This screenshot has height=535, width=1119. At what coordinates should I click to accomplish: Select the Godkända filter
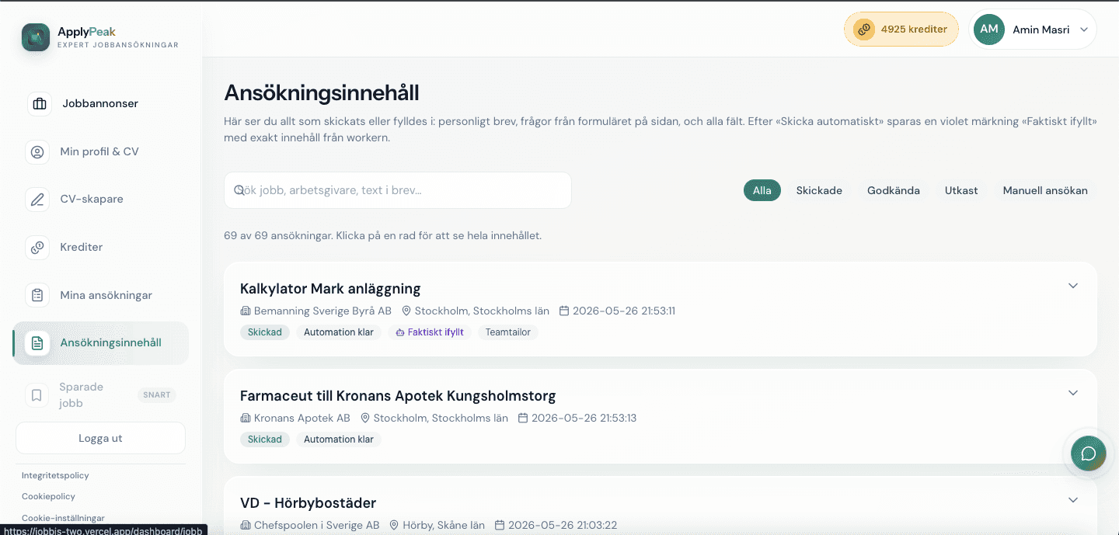(894, 190)
